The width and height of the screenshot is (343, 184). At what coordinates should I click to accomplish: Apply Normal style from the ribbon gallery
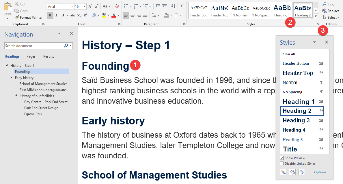241,11
